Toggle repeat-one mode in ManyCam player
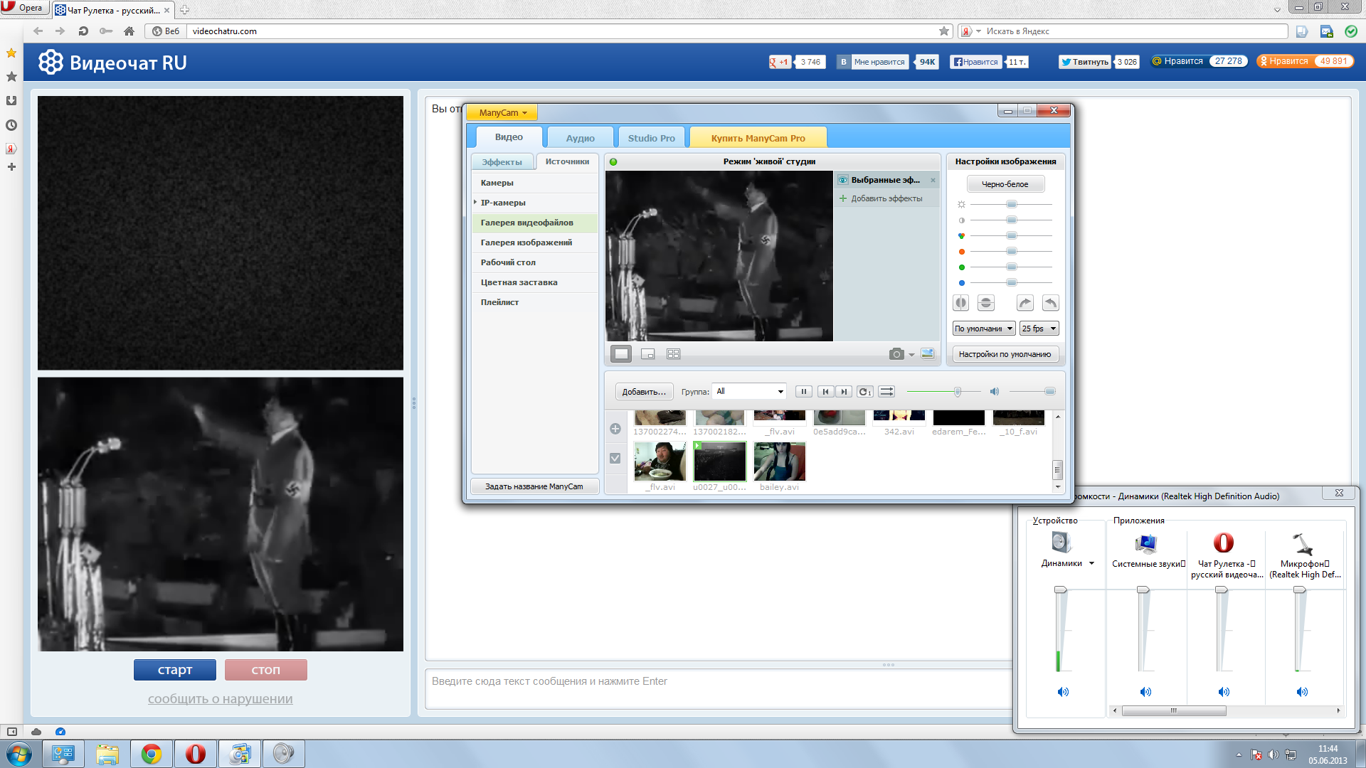The width and height of the screenshot is (1366, 768). click(x=865, y=392)
